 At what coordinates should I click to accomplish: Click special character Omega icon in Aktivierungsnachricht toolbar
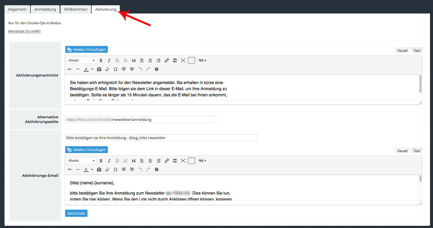[x=115, y=69]
